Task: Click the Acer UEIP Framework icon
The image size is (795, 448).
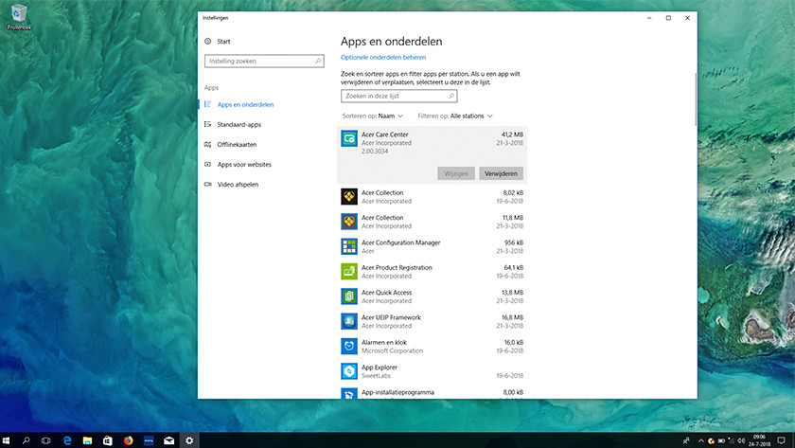Action: point(348,321)
